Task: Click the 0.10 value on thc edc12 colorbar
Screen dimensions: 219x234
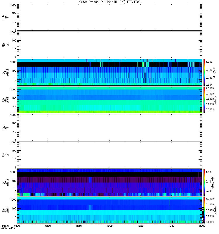Action: [208, 181]
